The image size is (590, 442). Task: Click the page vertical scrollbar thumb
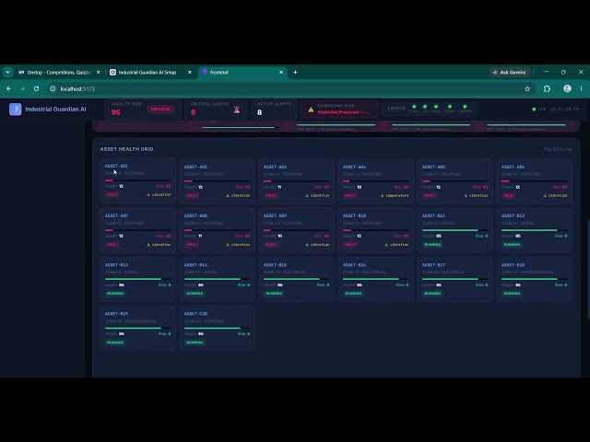click(x=588, y=270)
